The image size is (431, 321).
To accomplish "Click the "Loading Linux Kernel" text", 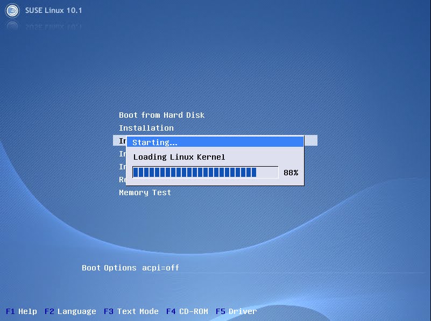I will [x=179, y=157].
